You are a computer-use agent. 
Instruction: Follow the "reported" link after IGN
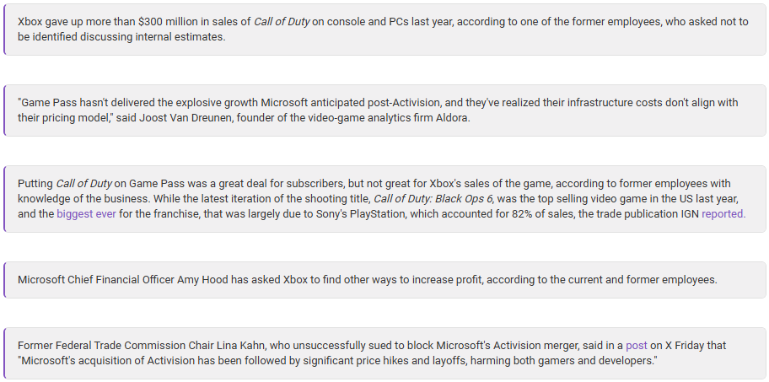point(723,214)
